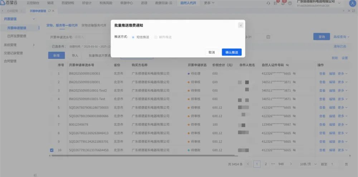Open the 票据中心 top menu
The image size is (358, 177).
(x=126, y=3)
